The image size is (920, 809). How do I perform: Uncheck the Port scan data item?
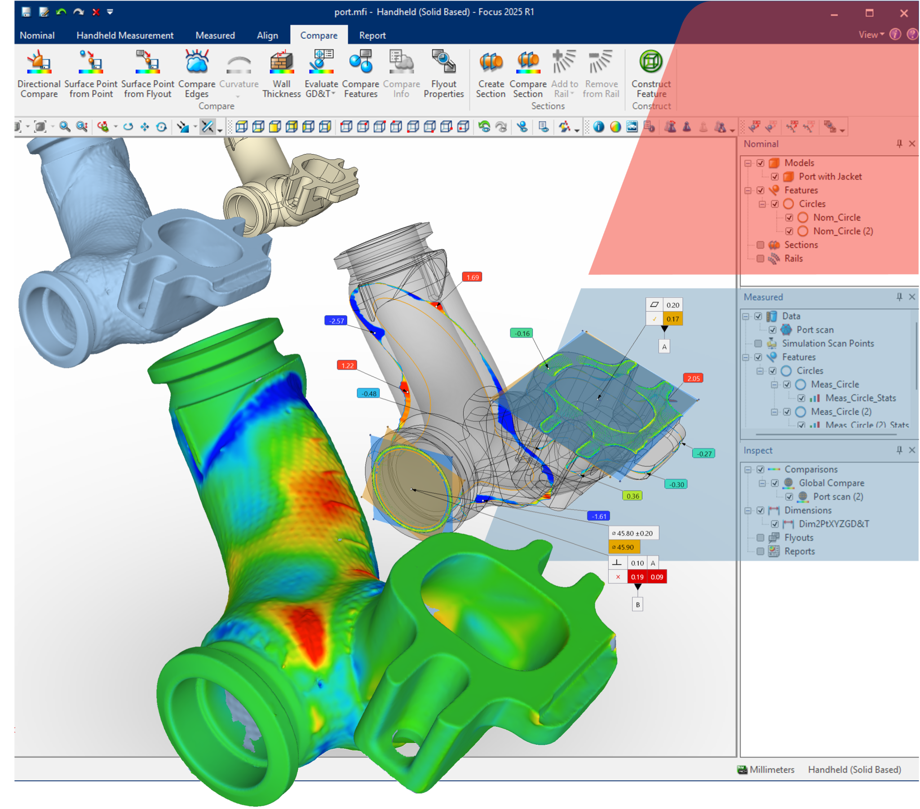(772, 330)
